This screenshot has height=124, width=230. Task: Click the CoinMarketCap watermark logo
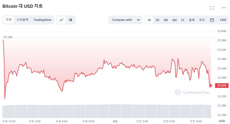coord(192,92)
